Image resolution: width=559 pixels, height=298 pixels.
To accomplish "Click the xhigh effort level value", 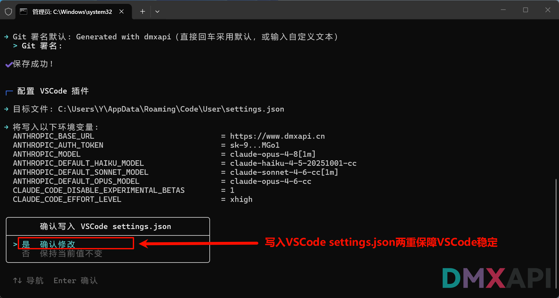I will pos(241,199).
